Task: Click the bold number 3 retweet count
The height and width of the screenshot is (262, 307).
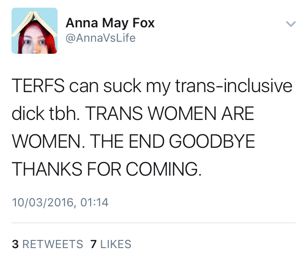Action: click(x=15, y=244)
